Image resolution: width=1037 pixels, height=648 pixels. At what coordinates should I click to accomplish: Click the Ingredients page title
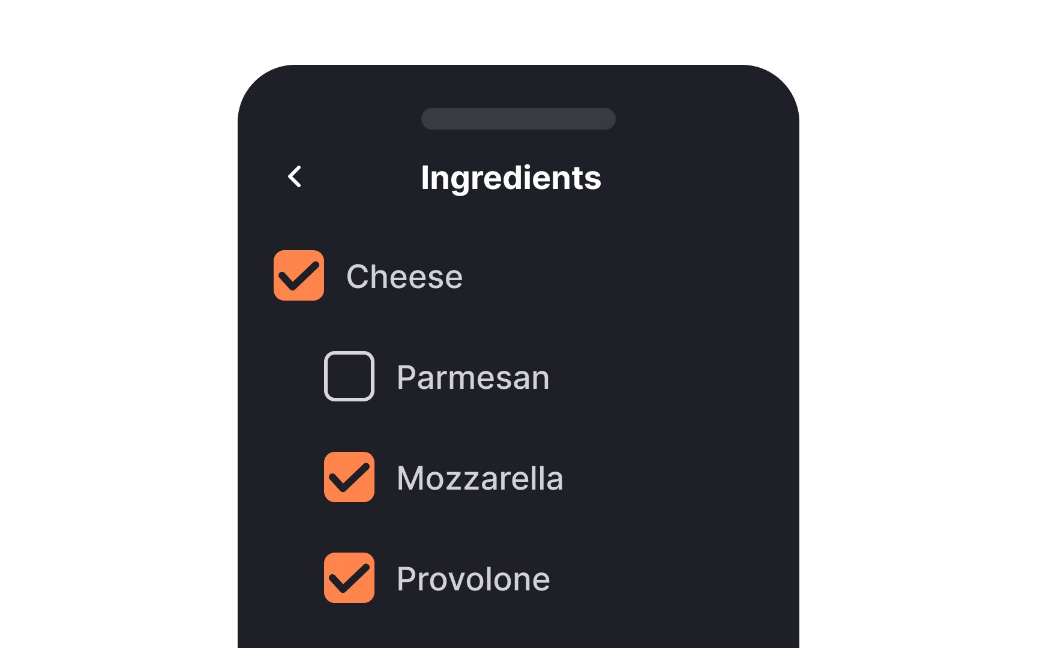point(511,178)
